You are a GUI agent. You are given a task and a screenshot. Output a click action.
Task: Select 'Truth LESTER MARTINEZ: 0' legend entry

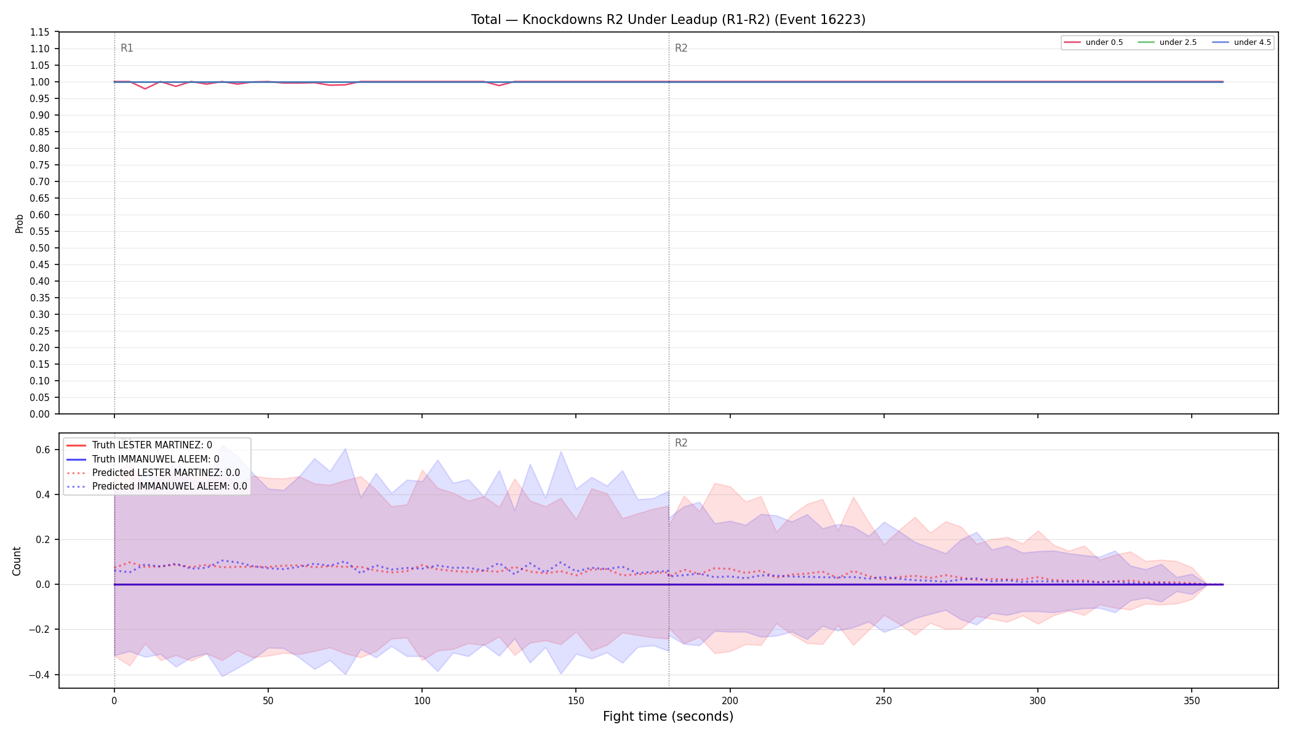[139, 445]
